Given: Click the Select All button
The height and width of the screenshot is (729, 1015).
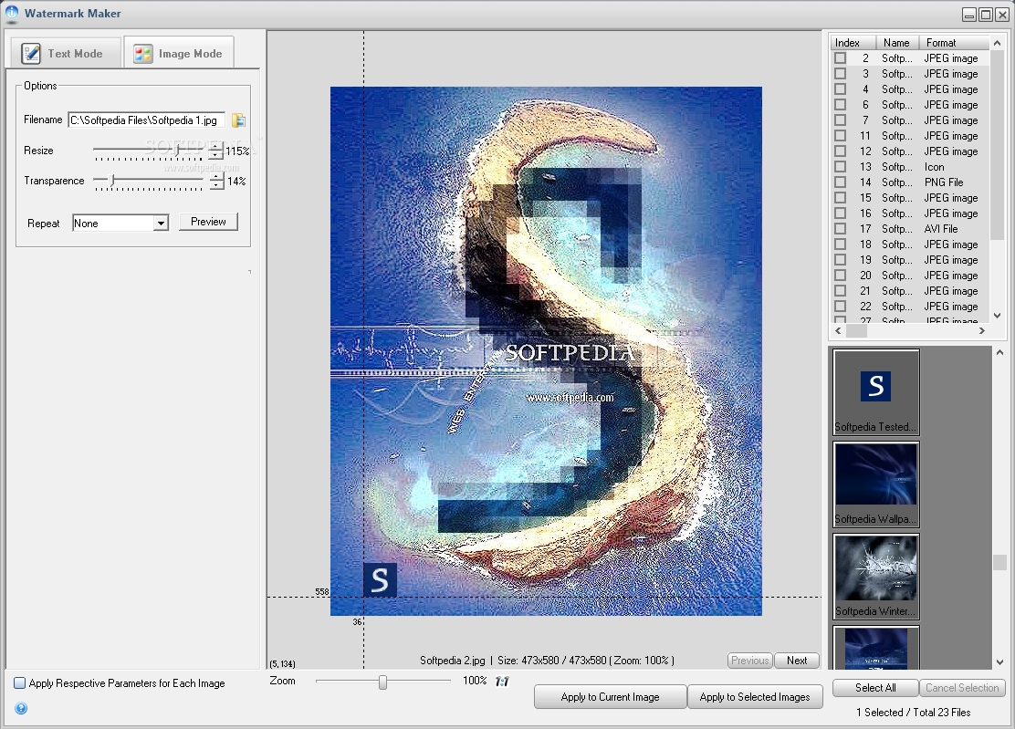Looking at the screenshot, I should [875, 688].
